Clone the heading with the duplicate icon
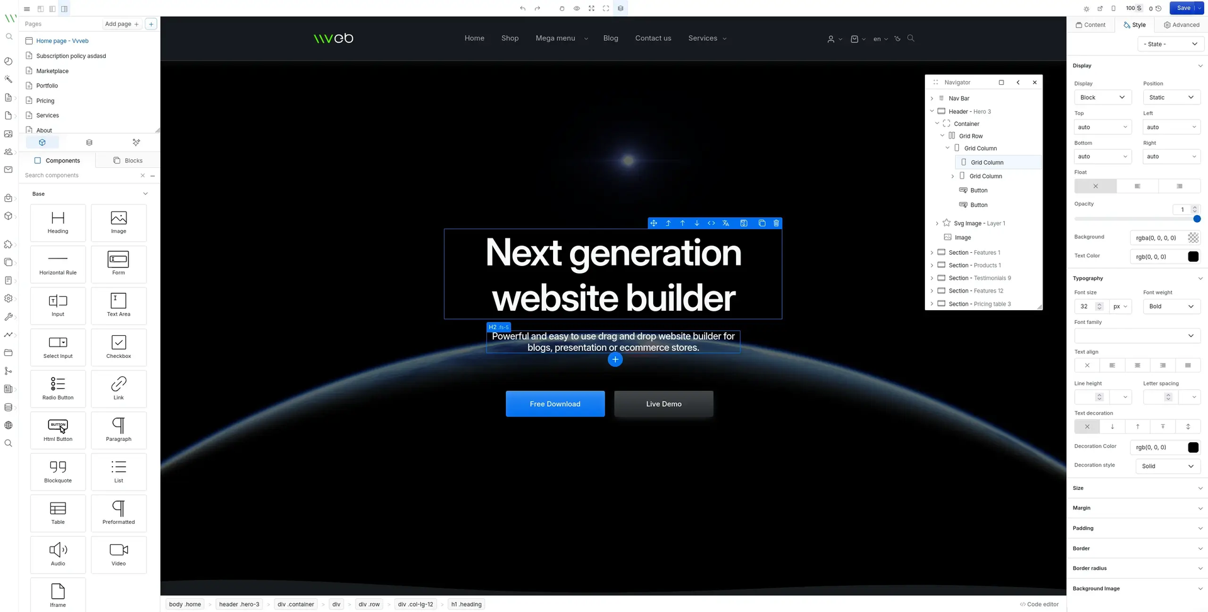1208x612 pixels. [x=762, y=223]
